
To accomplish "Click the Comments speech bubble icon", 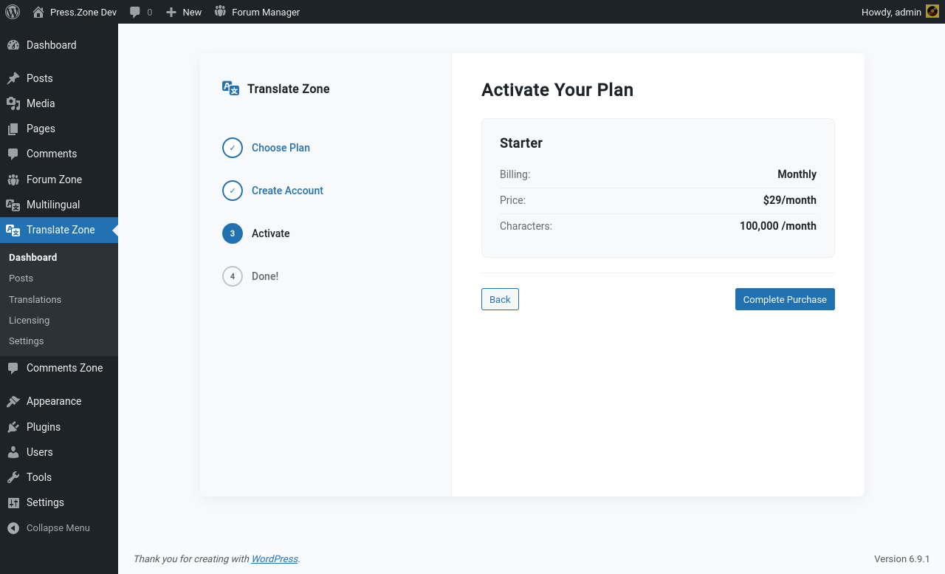I will coord(13,154).
